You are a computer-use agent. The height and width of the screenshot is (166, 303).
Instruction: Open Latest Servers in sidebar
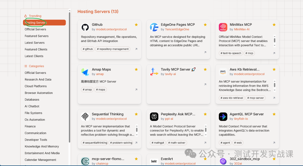(x=35, y=43)
